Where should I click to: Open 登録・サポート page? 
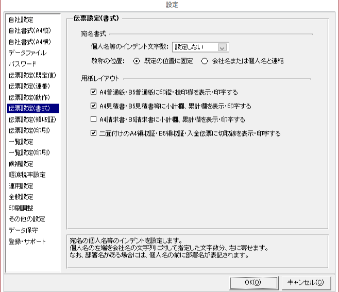point(27,241)
